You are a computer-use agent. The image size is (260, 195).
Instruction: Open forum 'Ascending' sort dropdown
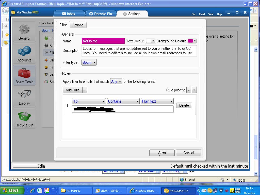(175, 171)
